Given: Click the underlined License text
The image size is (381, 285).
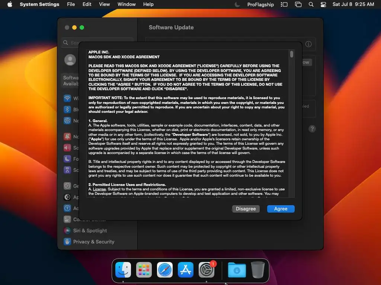Looking at the screenshot, I should [99, 189].
